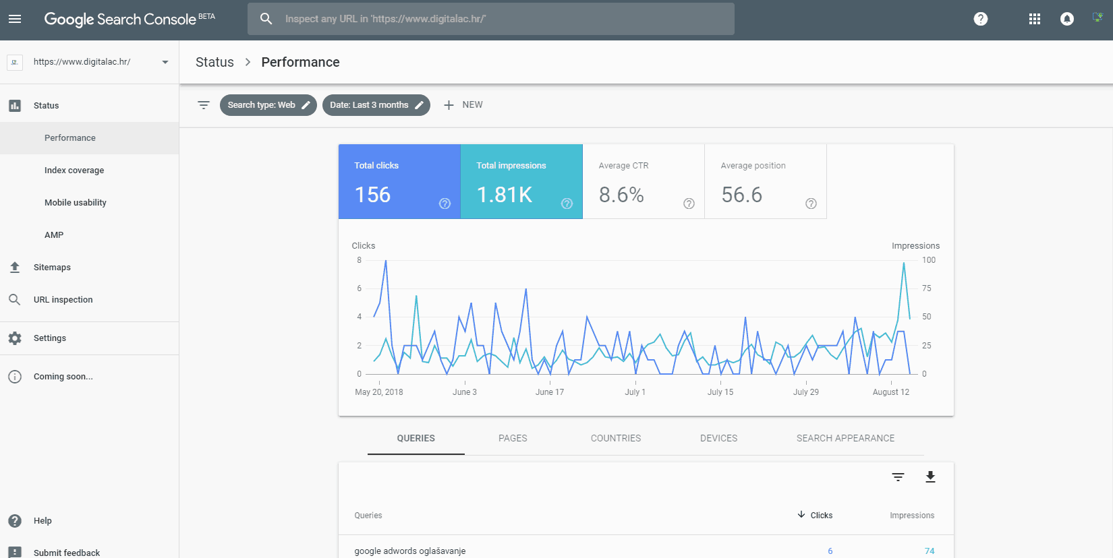
Task: Toggle the Total clicks metric card
Action: pyautogui.click(x=399, y=181)
